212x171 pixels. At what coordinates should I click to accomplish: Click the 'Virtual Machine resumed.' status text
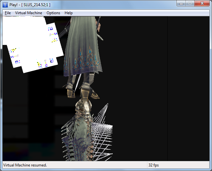click(x=25, y=165)
